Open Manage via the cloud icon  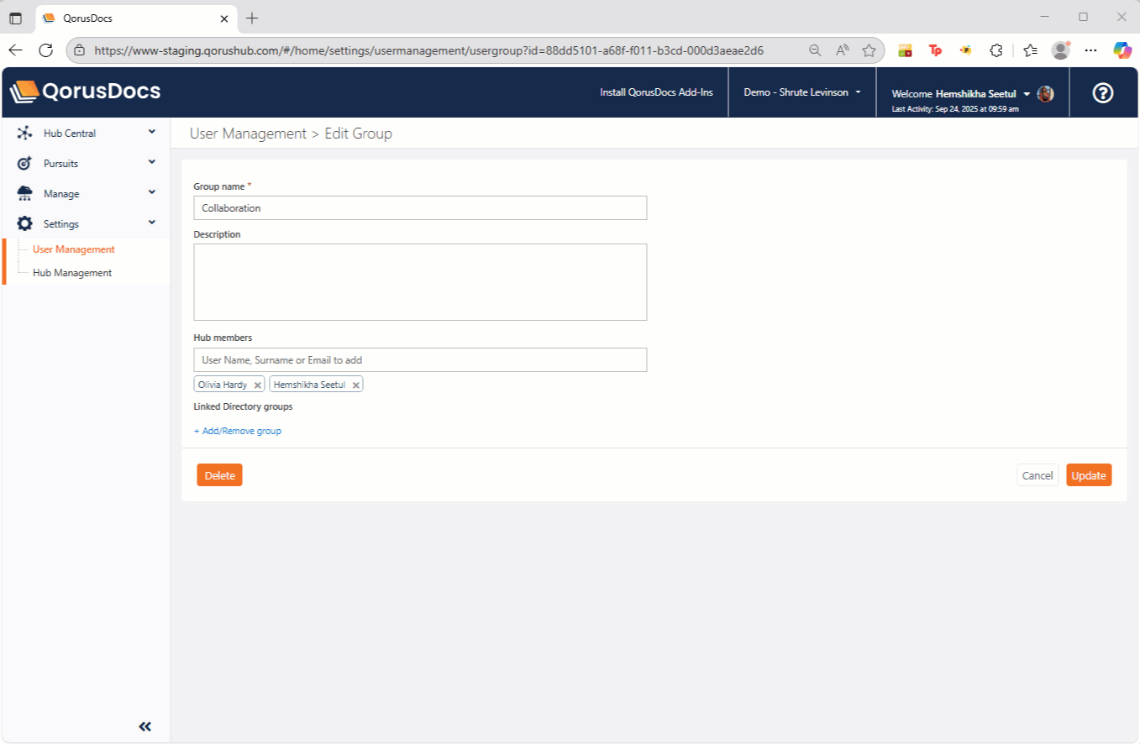[24, 193]
